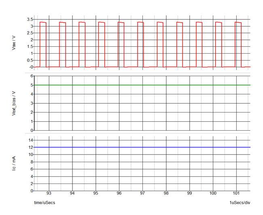Viewport: 263px width, 215px height.
Task: Click the Vext_bias / V axis label
Action: (14, 103)
